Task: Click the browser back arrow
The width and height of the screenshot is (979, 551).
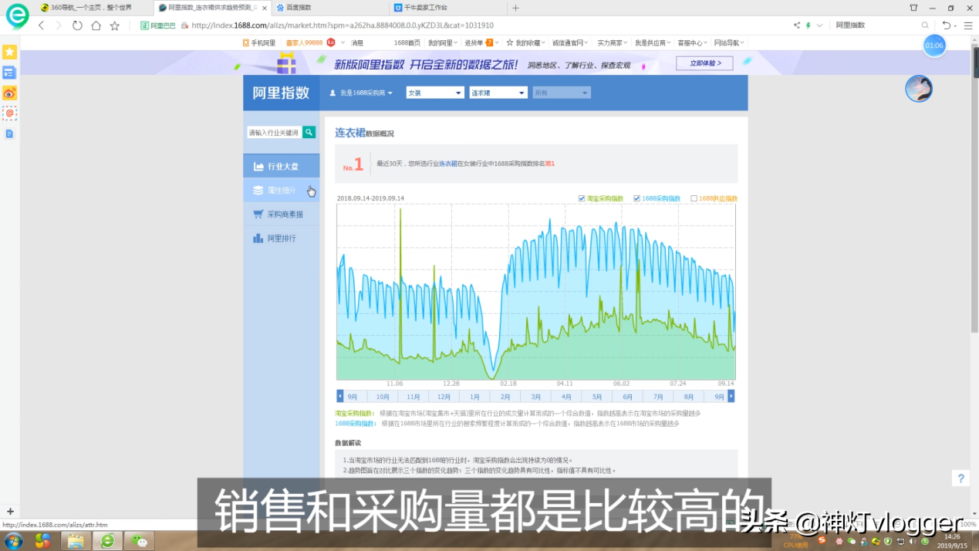Action: click(x=42, y=25)
